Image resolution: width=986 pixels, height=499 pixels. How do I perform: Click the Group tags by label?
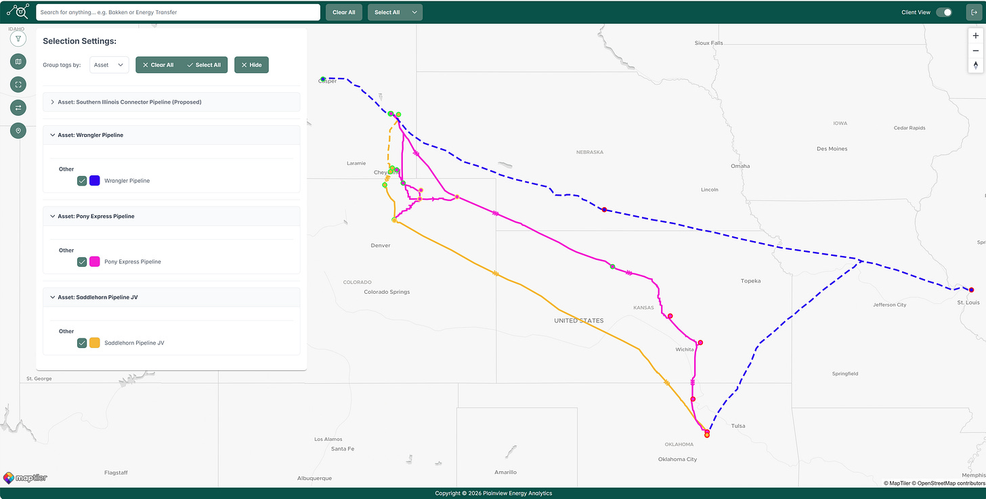point(62,65)
